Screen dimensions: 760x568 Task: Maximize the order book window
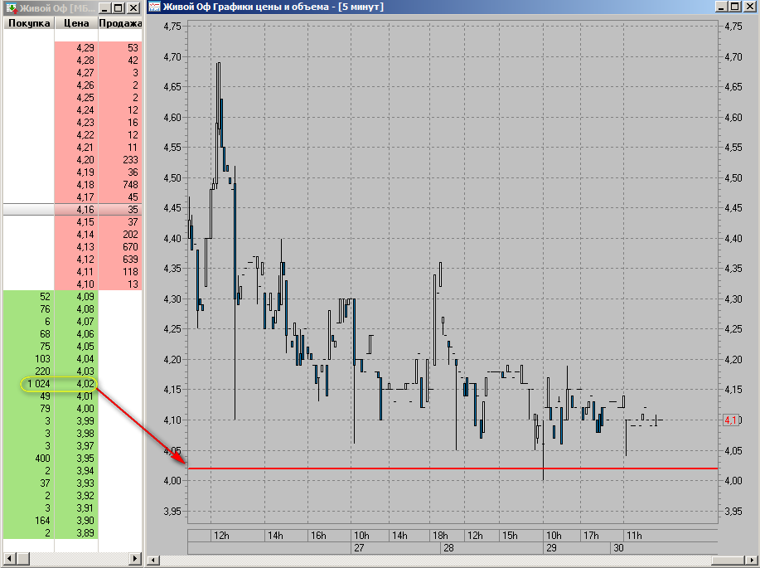[119, 7]
